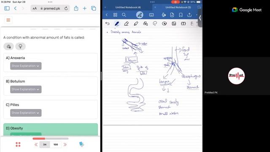Open the question grid overview icon

[18, 144]
